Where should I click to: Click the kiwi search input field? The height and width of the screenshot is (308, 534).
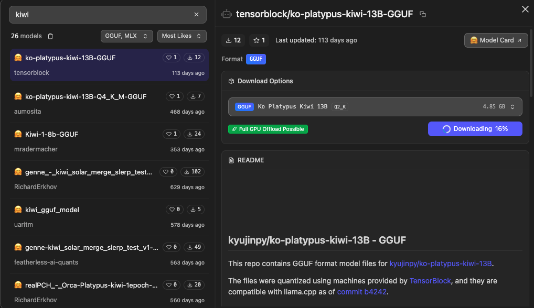tap(108, 15)
